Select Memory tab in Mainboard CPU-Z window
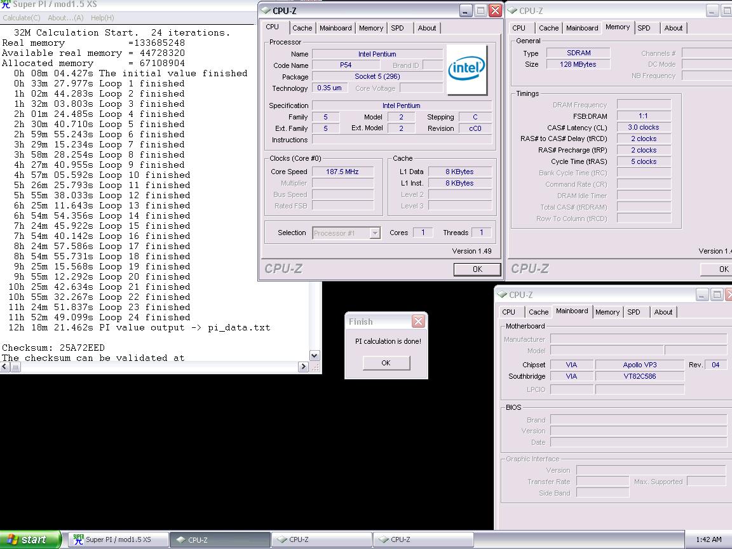The width and height of the screenshot is (732, 549). (x=607, y=312)
